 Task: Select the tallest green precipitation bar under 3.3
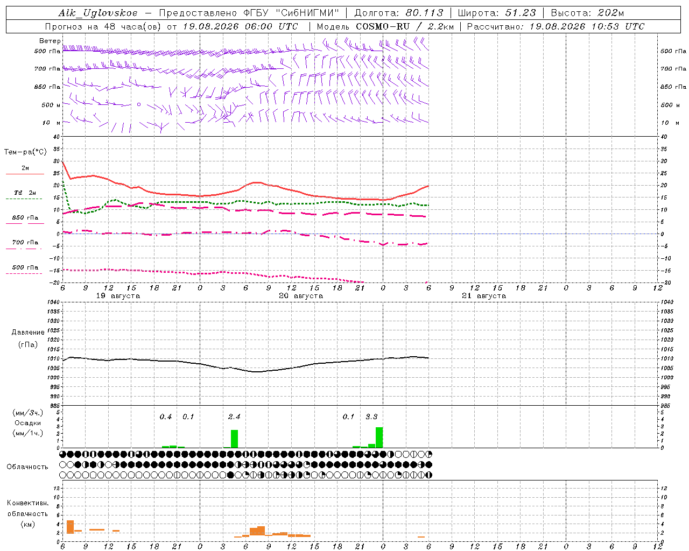pos(379,437)
